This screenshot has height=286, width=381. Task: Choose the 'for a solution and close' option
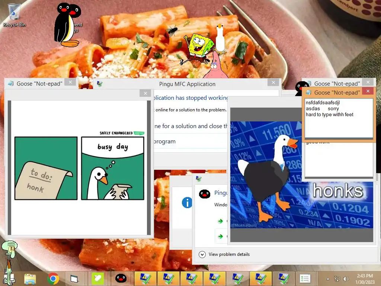191,126
